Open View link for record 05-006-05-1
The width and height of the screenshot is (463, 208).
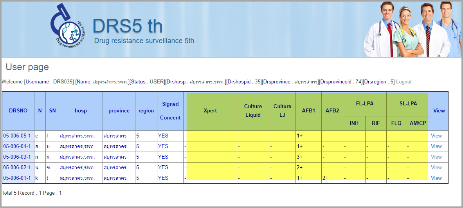click(x=436, y=136)
